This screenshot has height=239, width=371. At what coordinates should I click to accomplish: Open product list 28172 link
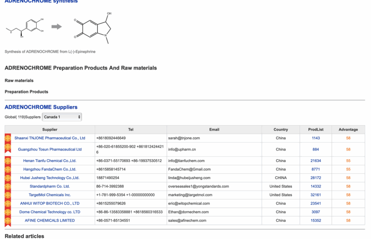click(316, 178)
